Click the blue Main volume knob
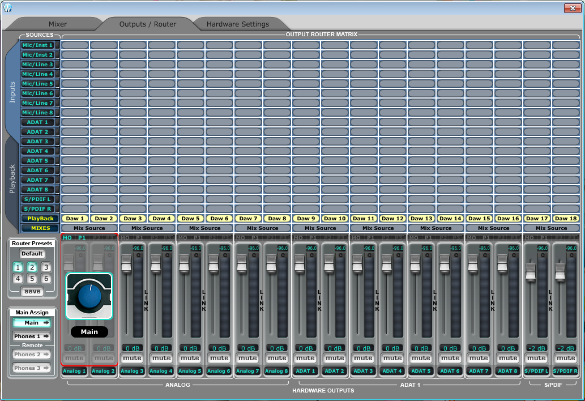Screen dimensions: 585x401 coord(89,295)
